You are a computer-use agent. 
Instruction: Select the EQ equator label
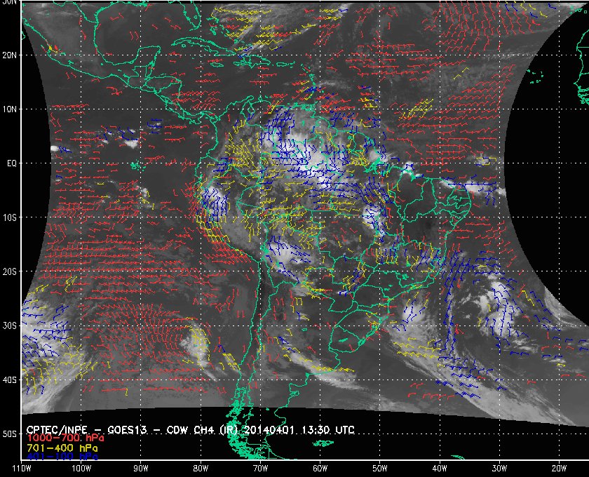point(12,163)
